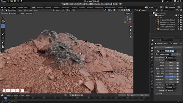Select the Transform tool
Viewport: 183px width, 103px height.
(x=3, y=38)
